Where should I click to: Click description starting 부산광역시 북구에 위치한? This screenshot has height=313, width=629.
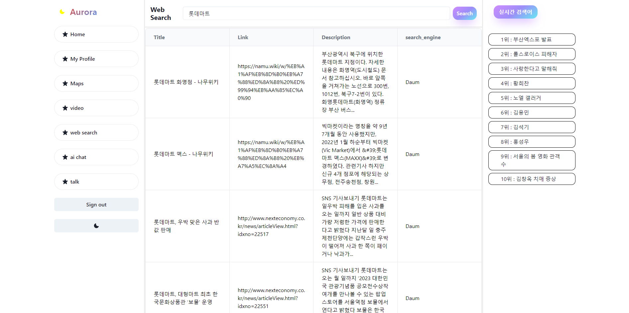click(355, 82)
